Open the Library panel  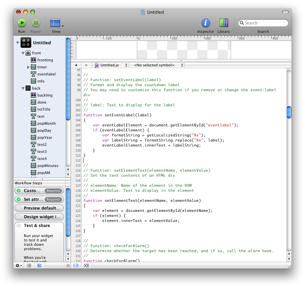pos(224,23)
